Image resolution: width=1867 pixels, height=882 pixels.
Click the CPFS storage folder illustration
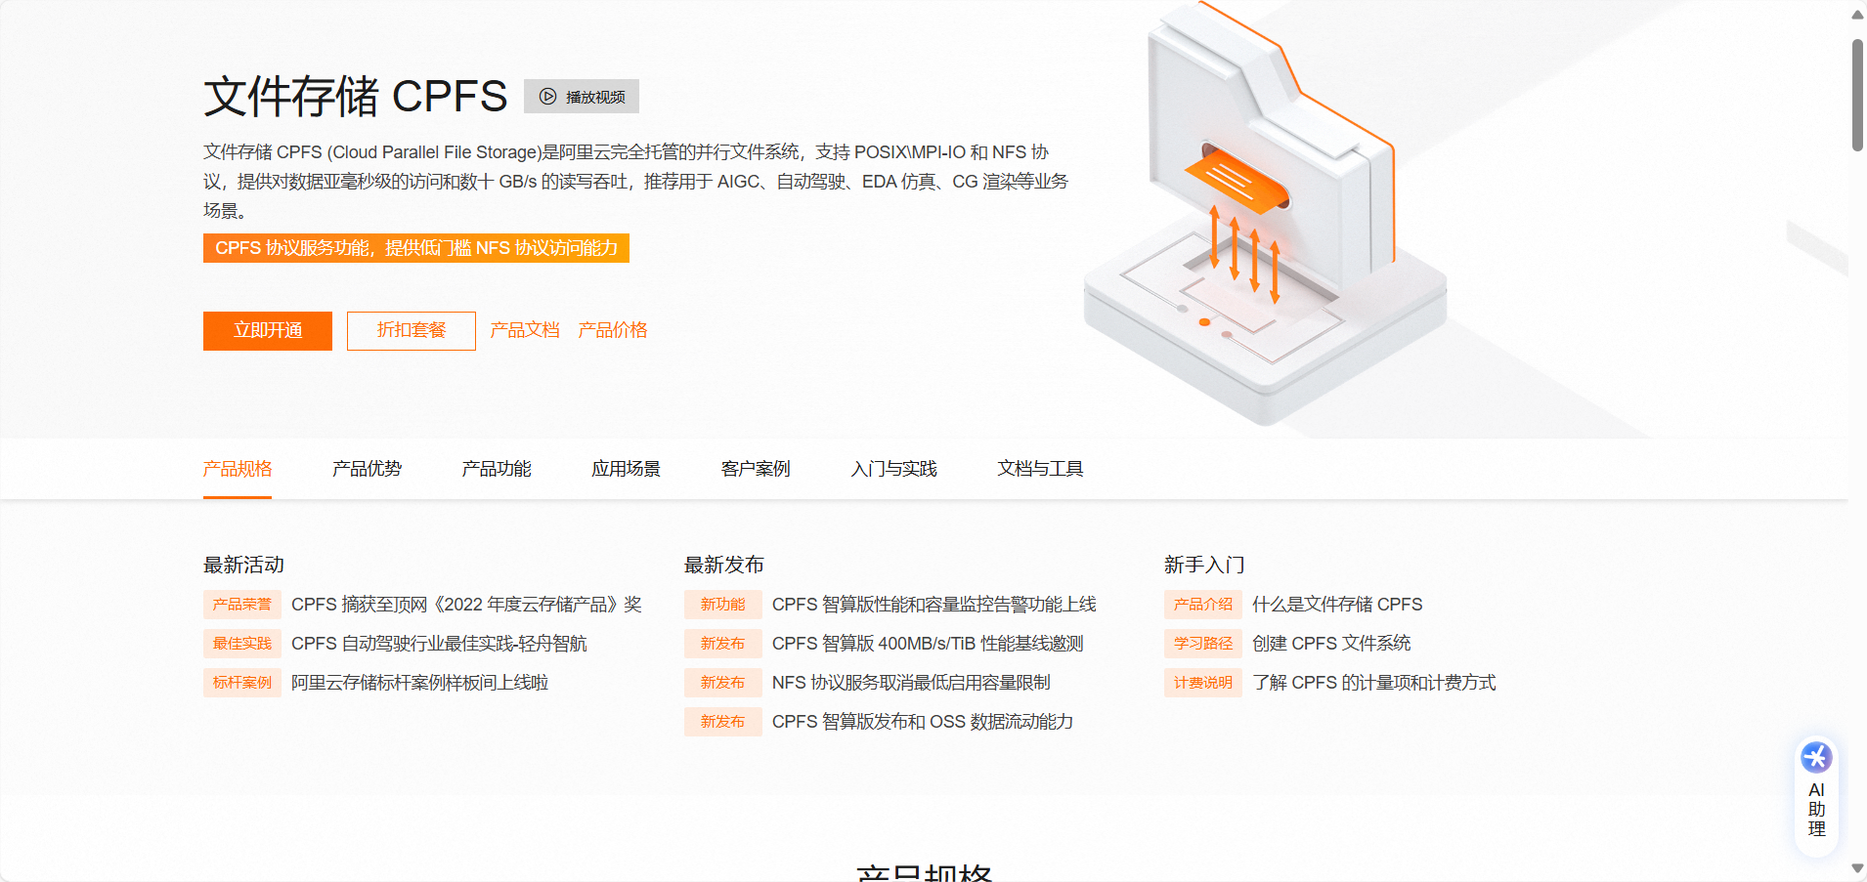click(1265, 215)
